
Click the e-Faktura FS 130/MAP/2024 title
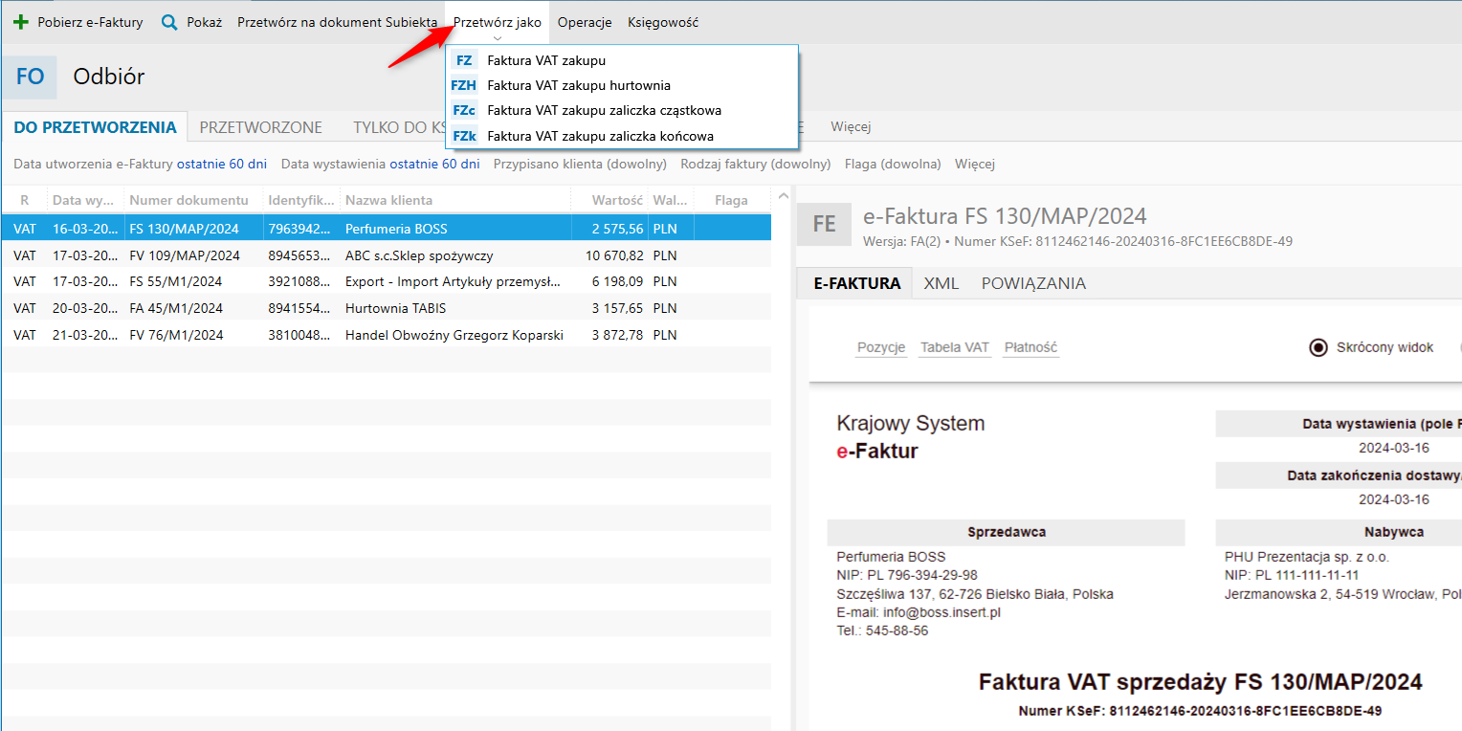[x=1005, y=216]
